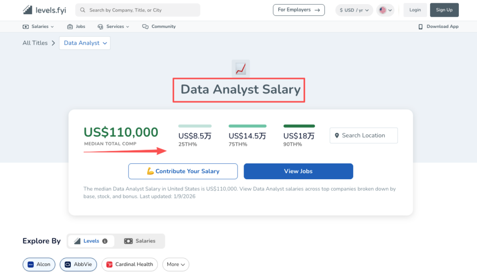Screen dimensions: 477x280
Task: Click the magnifying glass in the search bar
Action: [x=82, y=10]
